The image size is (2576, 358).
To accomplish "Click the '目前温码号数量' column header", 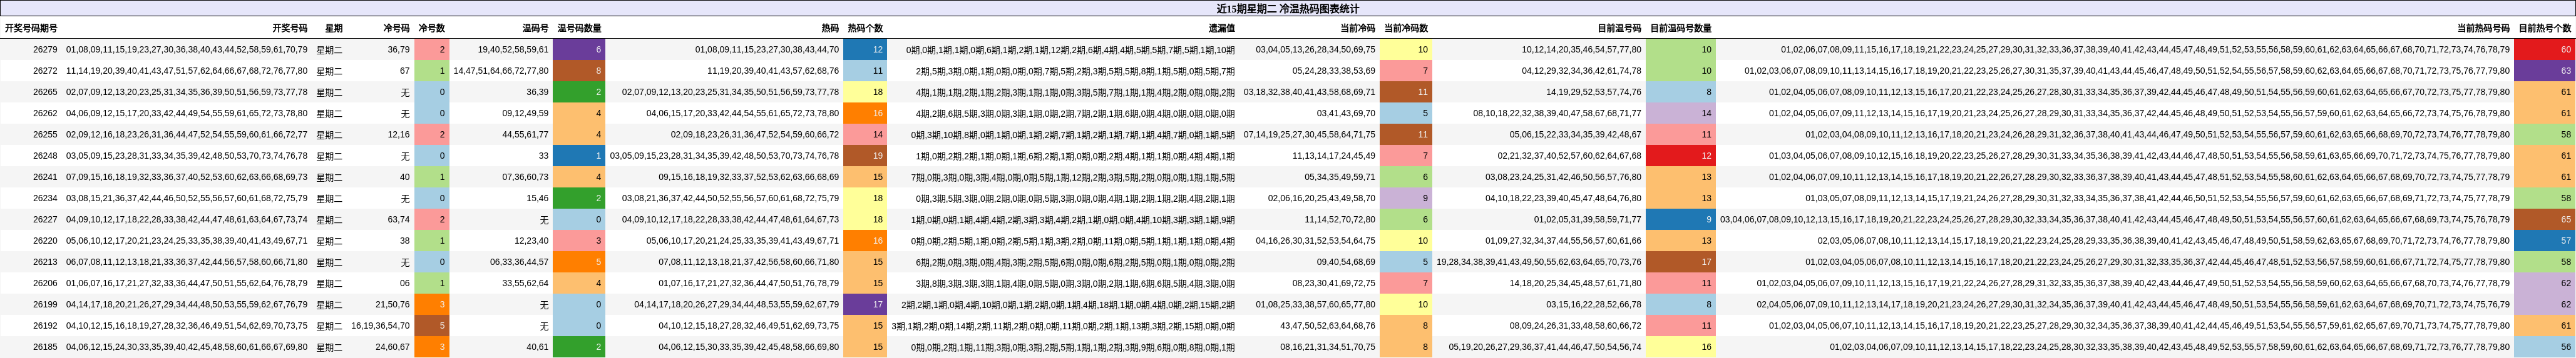I will [1680, 29].
